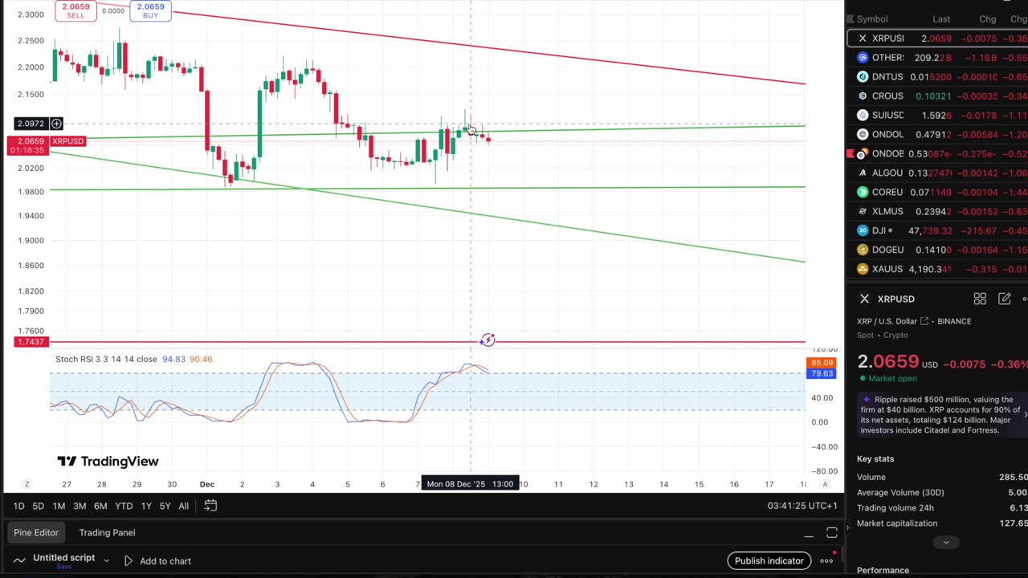Open the XRP external link icon
The width and height of the screenshot is (1028, 578).
(924, 321)
